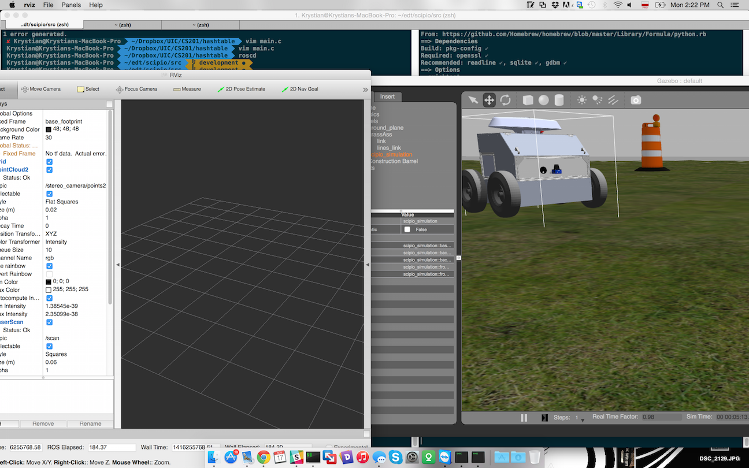Activate the translate mode tool in Gazebo
Image resolution: width=749 pixels, height=468 pixels.
[x=489, y=100]
